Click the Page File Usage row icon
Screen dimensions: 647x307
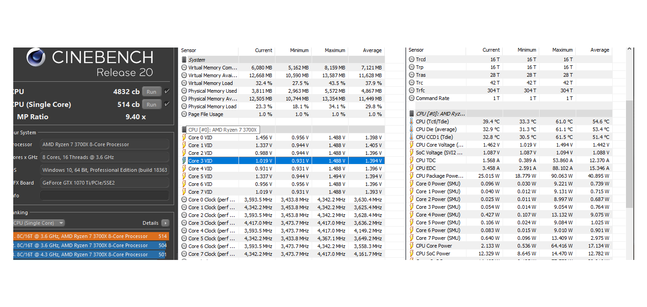click(184, 114)
